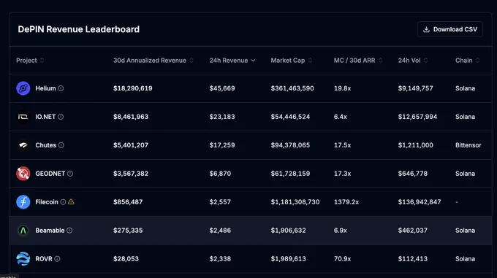497x278 pixels.
Task: Sort by the MC / 30d ARR header
Action: [358, 61]
